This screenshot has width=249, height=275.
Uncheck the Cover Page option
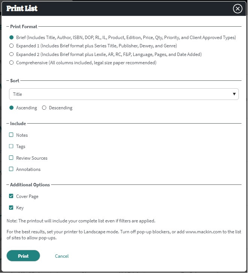pos(11,196)
